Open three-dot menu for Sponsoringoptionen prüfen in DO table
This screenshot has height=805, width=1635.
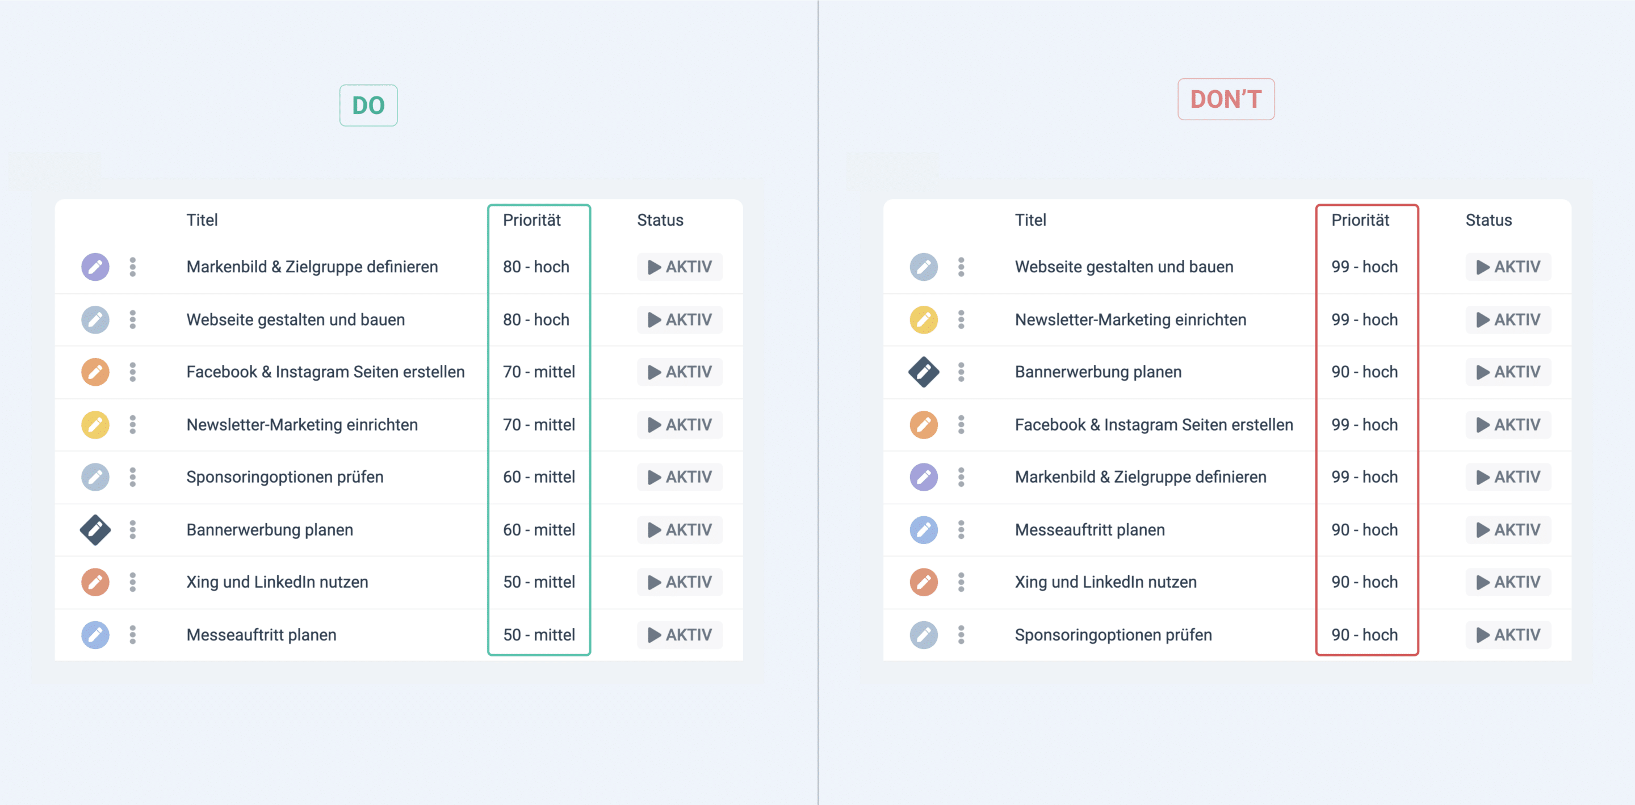coord(133,477)
